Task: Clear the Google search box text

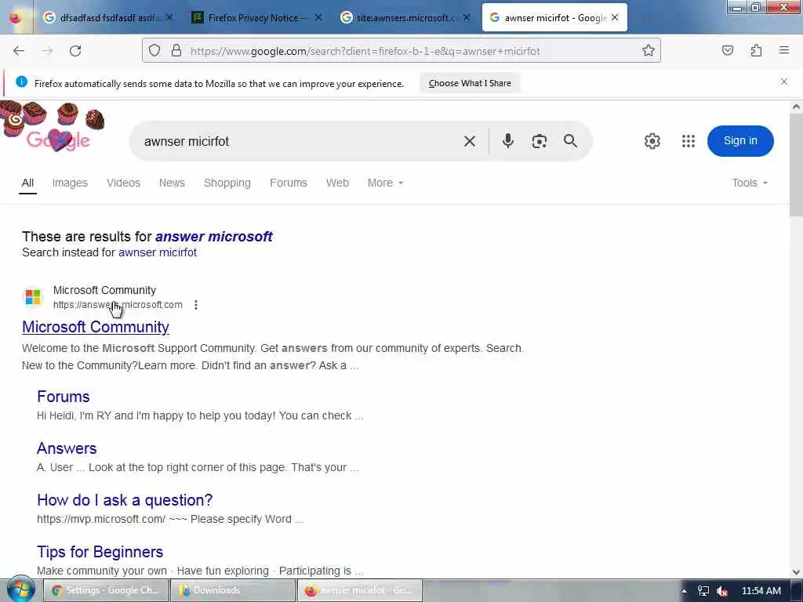Action: (469, 141)
